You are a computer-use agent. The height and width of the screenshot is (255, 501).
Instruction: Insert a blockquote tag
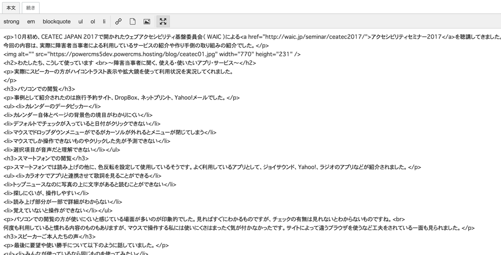point(57,22)
